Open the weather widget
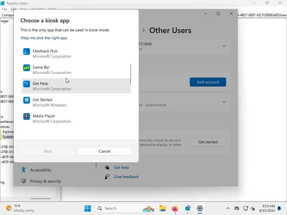287x215 pixels. [x=20, y=208]
